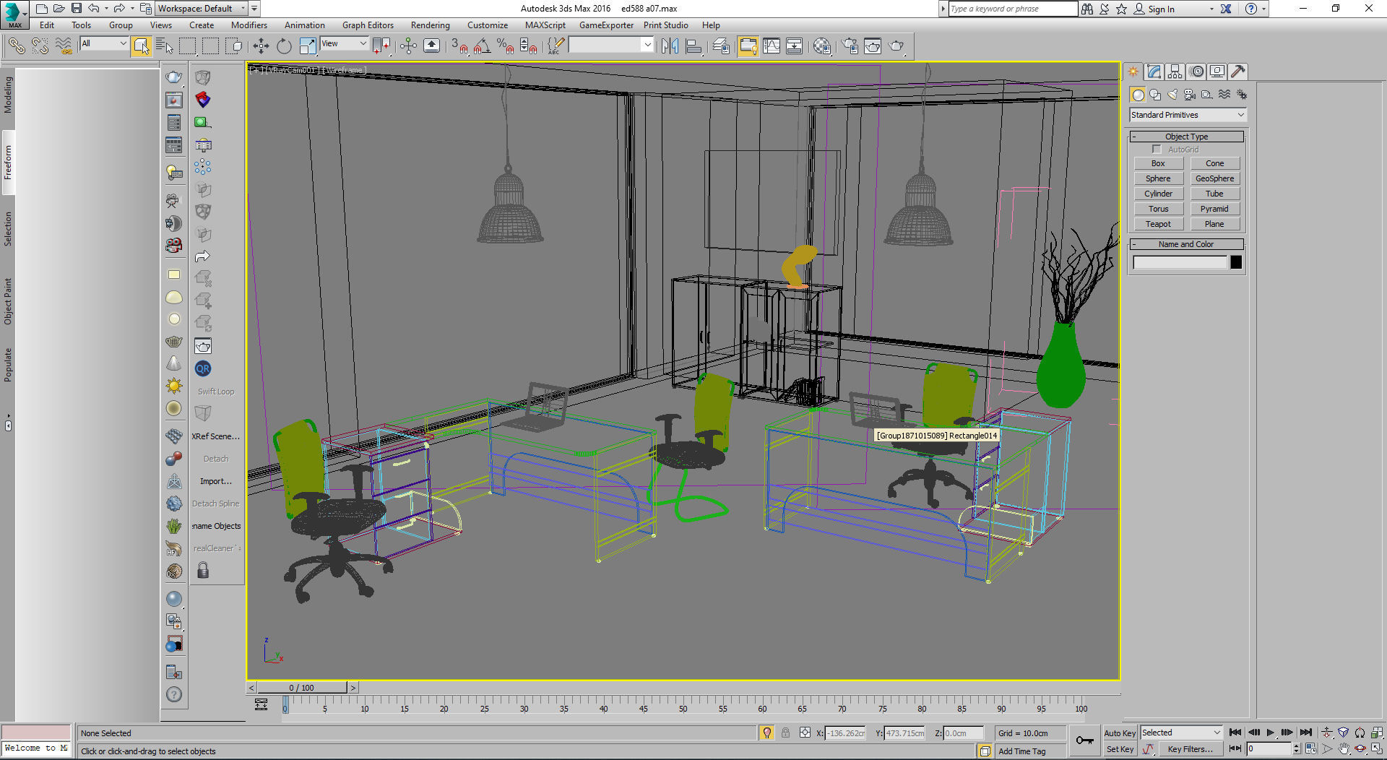
Task: Switch to the Modify command panel tab
Action: coord(1154,72)
